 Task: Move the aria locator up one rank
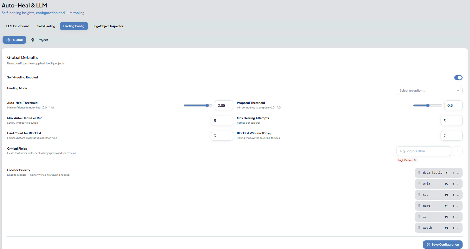click(x=453, y=184)
